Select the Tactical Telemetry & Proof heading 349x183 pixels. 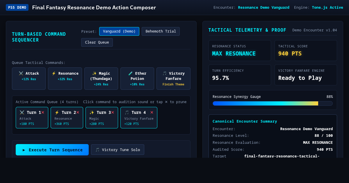click(247, 30)
